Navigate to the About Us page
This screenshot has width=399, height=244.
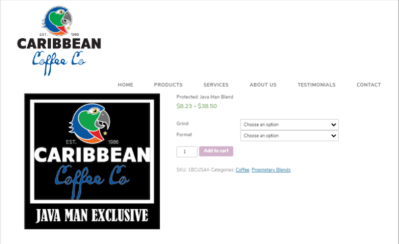click(x=263, y=85)
